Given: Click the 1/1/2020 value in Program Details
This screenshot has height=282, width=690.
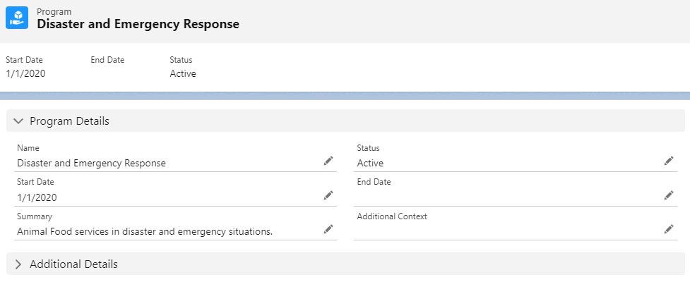Looking at the screenshot, I should point(37,197).
